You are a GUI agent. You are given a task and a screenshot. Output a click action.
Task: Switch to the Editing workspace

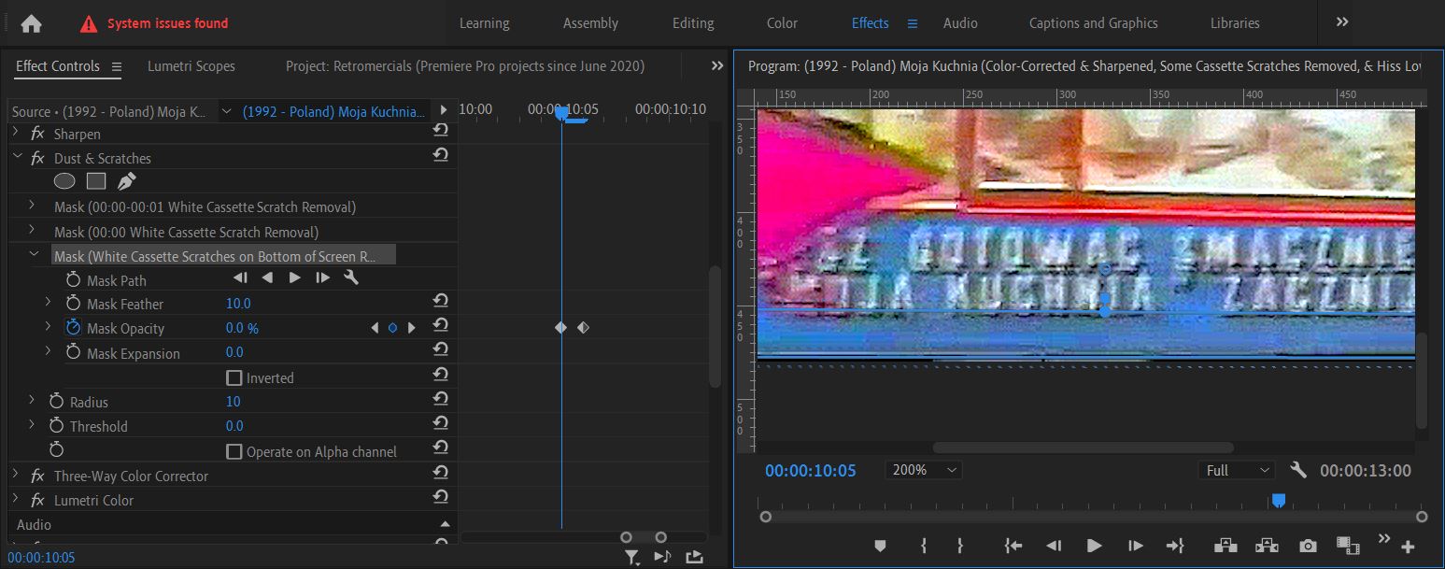pos(693,23)
